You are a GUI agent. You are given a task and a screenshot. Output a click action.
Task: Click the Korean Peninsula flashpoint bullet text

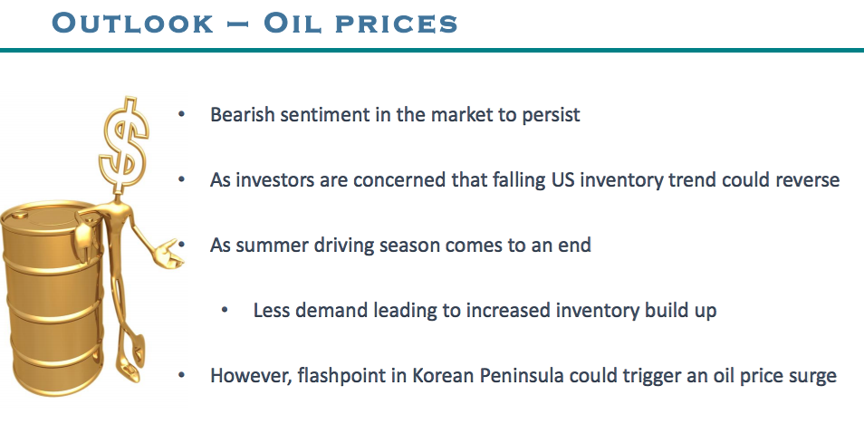pos(523,374)
